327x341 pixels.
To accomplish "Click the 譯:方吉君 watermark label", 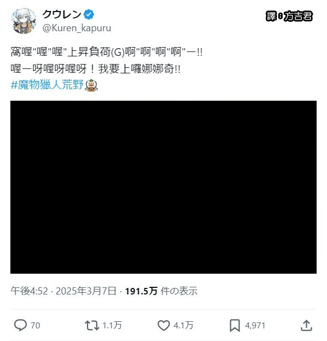I will point(289,16).
